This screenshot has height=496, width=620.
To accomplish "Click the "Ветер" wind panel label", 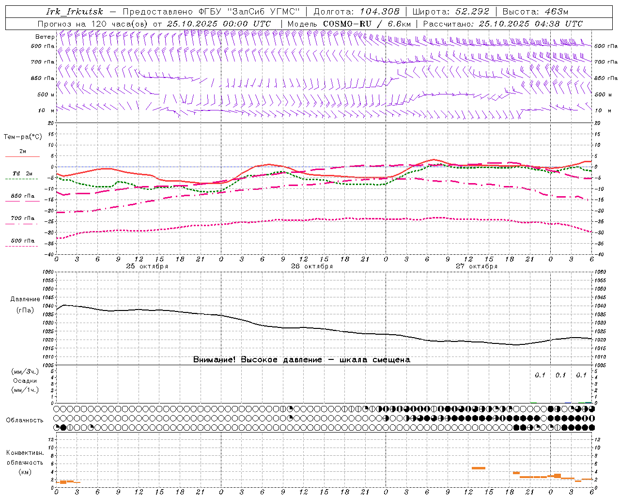I will click(45, 37).
